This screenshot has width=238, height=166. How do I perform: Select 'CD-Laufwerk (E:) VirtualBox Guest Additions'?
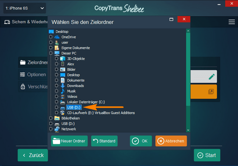101,113
